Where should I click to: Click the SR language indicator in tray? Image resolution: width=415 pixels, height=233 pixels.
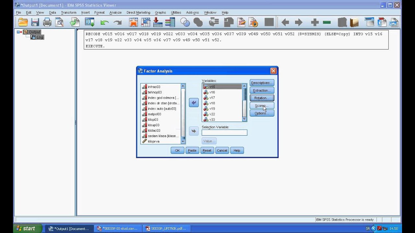[x=368, y=228]
